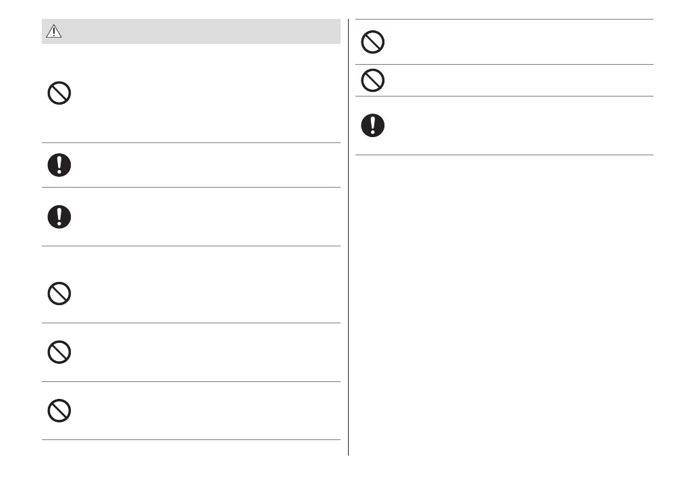696x490 pixels.
Task: Select the lower exclamation icon in the left column
Action: click(59, 217)
